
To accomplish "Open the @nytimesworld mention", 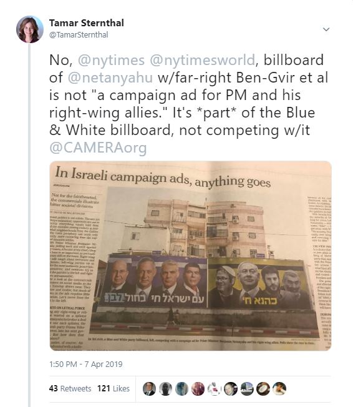I will [203, 60].
